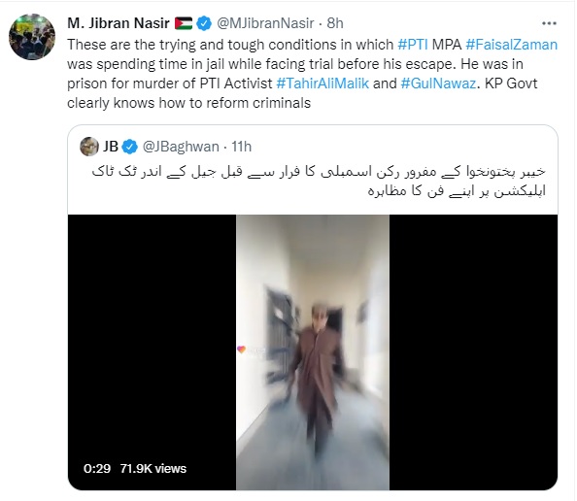Open JB's small profile avatar

pos(89,147)
